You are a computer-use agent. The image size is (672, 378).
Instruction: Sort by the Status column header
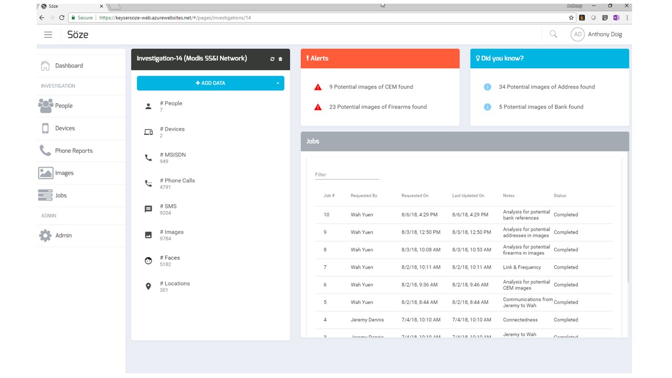pos(560,196)
